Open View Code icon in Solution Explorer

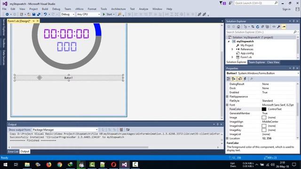click(x=274, y=27)
